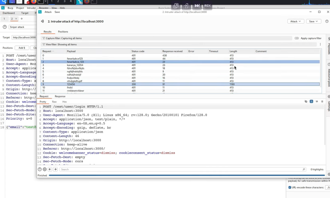Viewport: 330px width, 198px height.
Task: Open the message editor hamburger menu
Action: pos(322,102)
